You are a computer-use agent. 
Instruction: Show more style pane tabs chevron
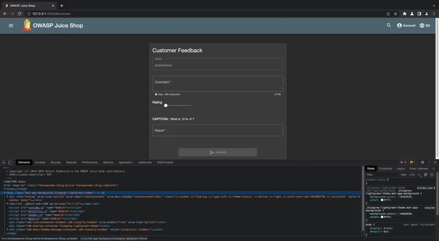(433, 169)
